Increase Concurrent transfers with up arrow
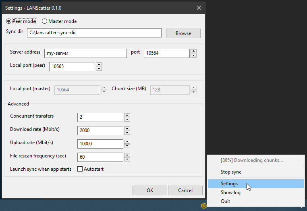This screenshot has height=211, width=307. point(127,115)
